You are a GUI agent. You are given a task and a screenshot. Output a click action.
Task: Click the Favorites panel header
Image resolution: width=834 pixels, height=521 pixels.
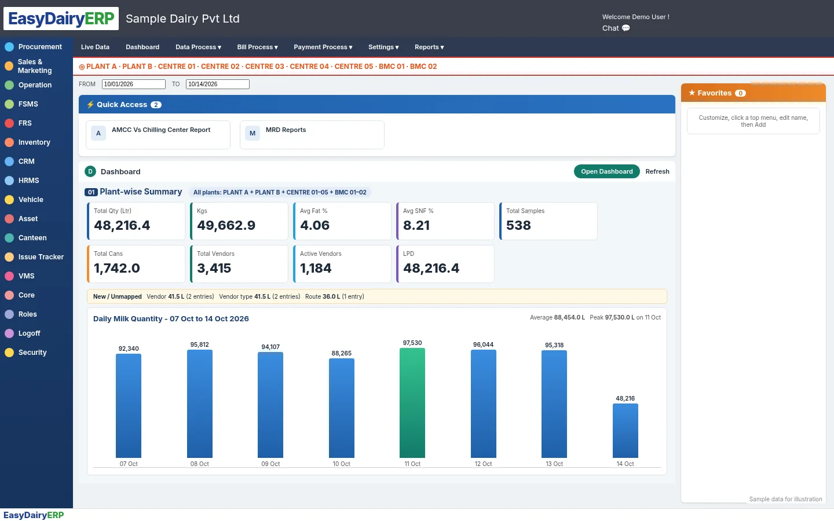point(753,93)
